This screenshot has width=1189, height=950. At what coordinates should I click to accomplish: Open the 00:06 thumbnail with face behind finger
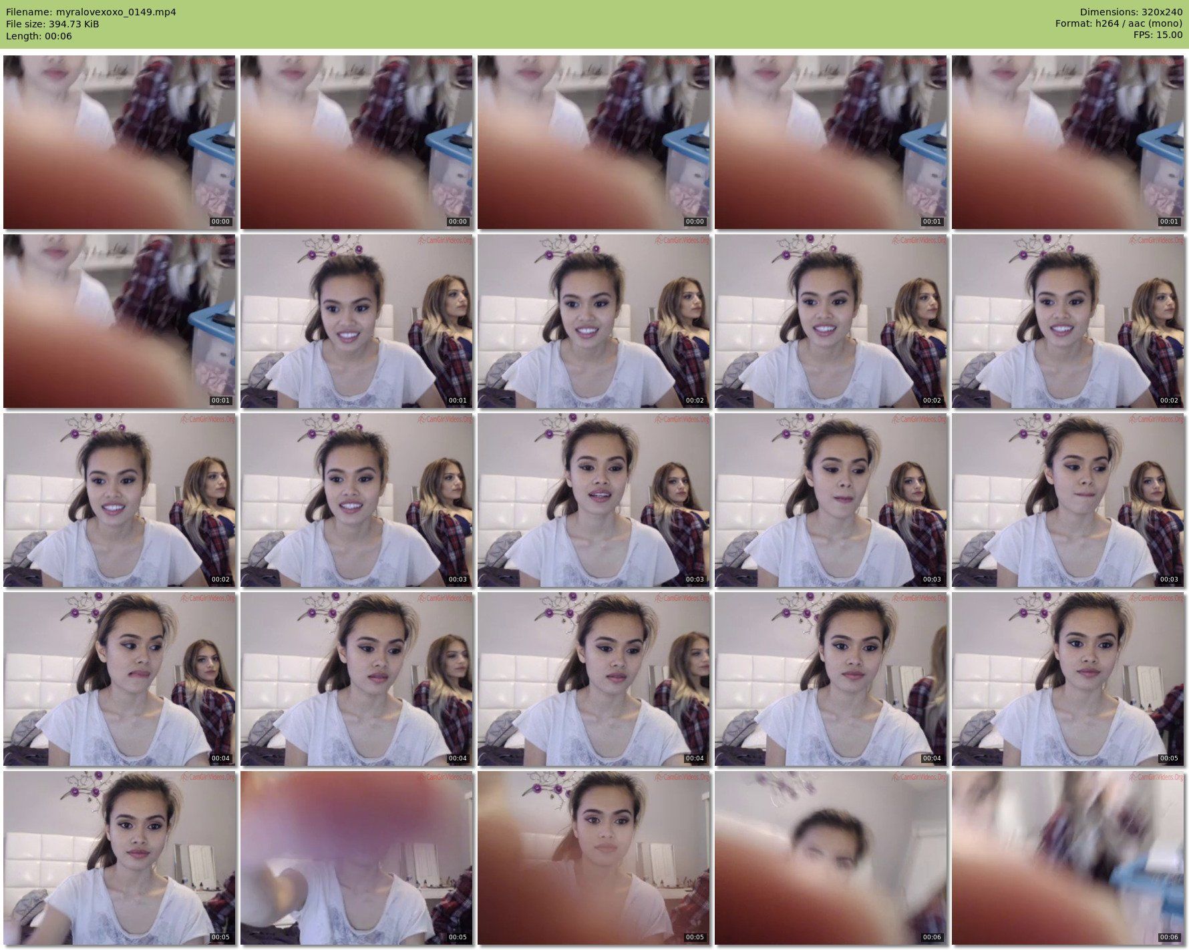point(831,859)
